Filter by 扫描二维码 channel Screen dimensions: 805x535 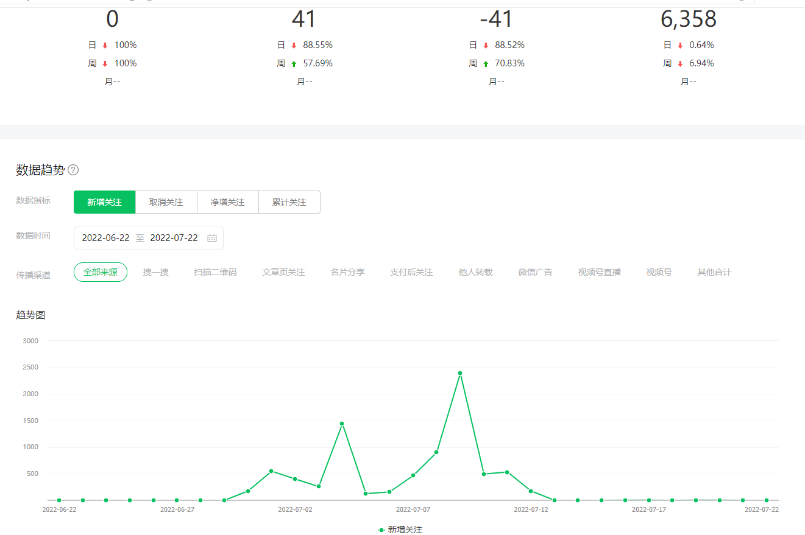point(215,272)
